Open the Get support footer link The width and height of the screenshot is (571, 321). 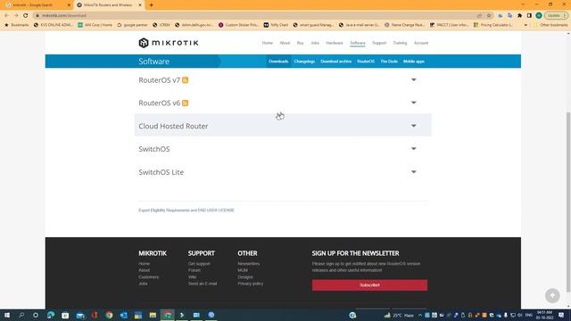tap(199, 264)
